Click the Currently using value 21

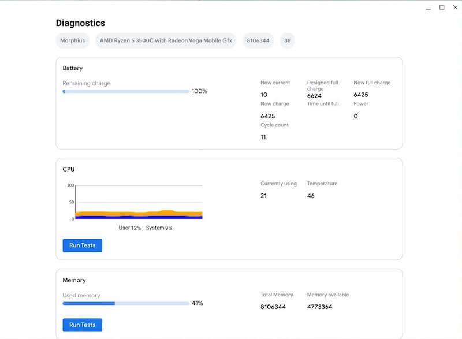(x=264, y=196)
